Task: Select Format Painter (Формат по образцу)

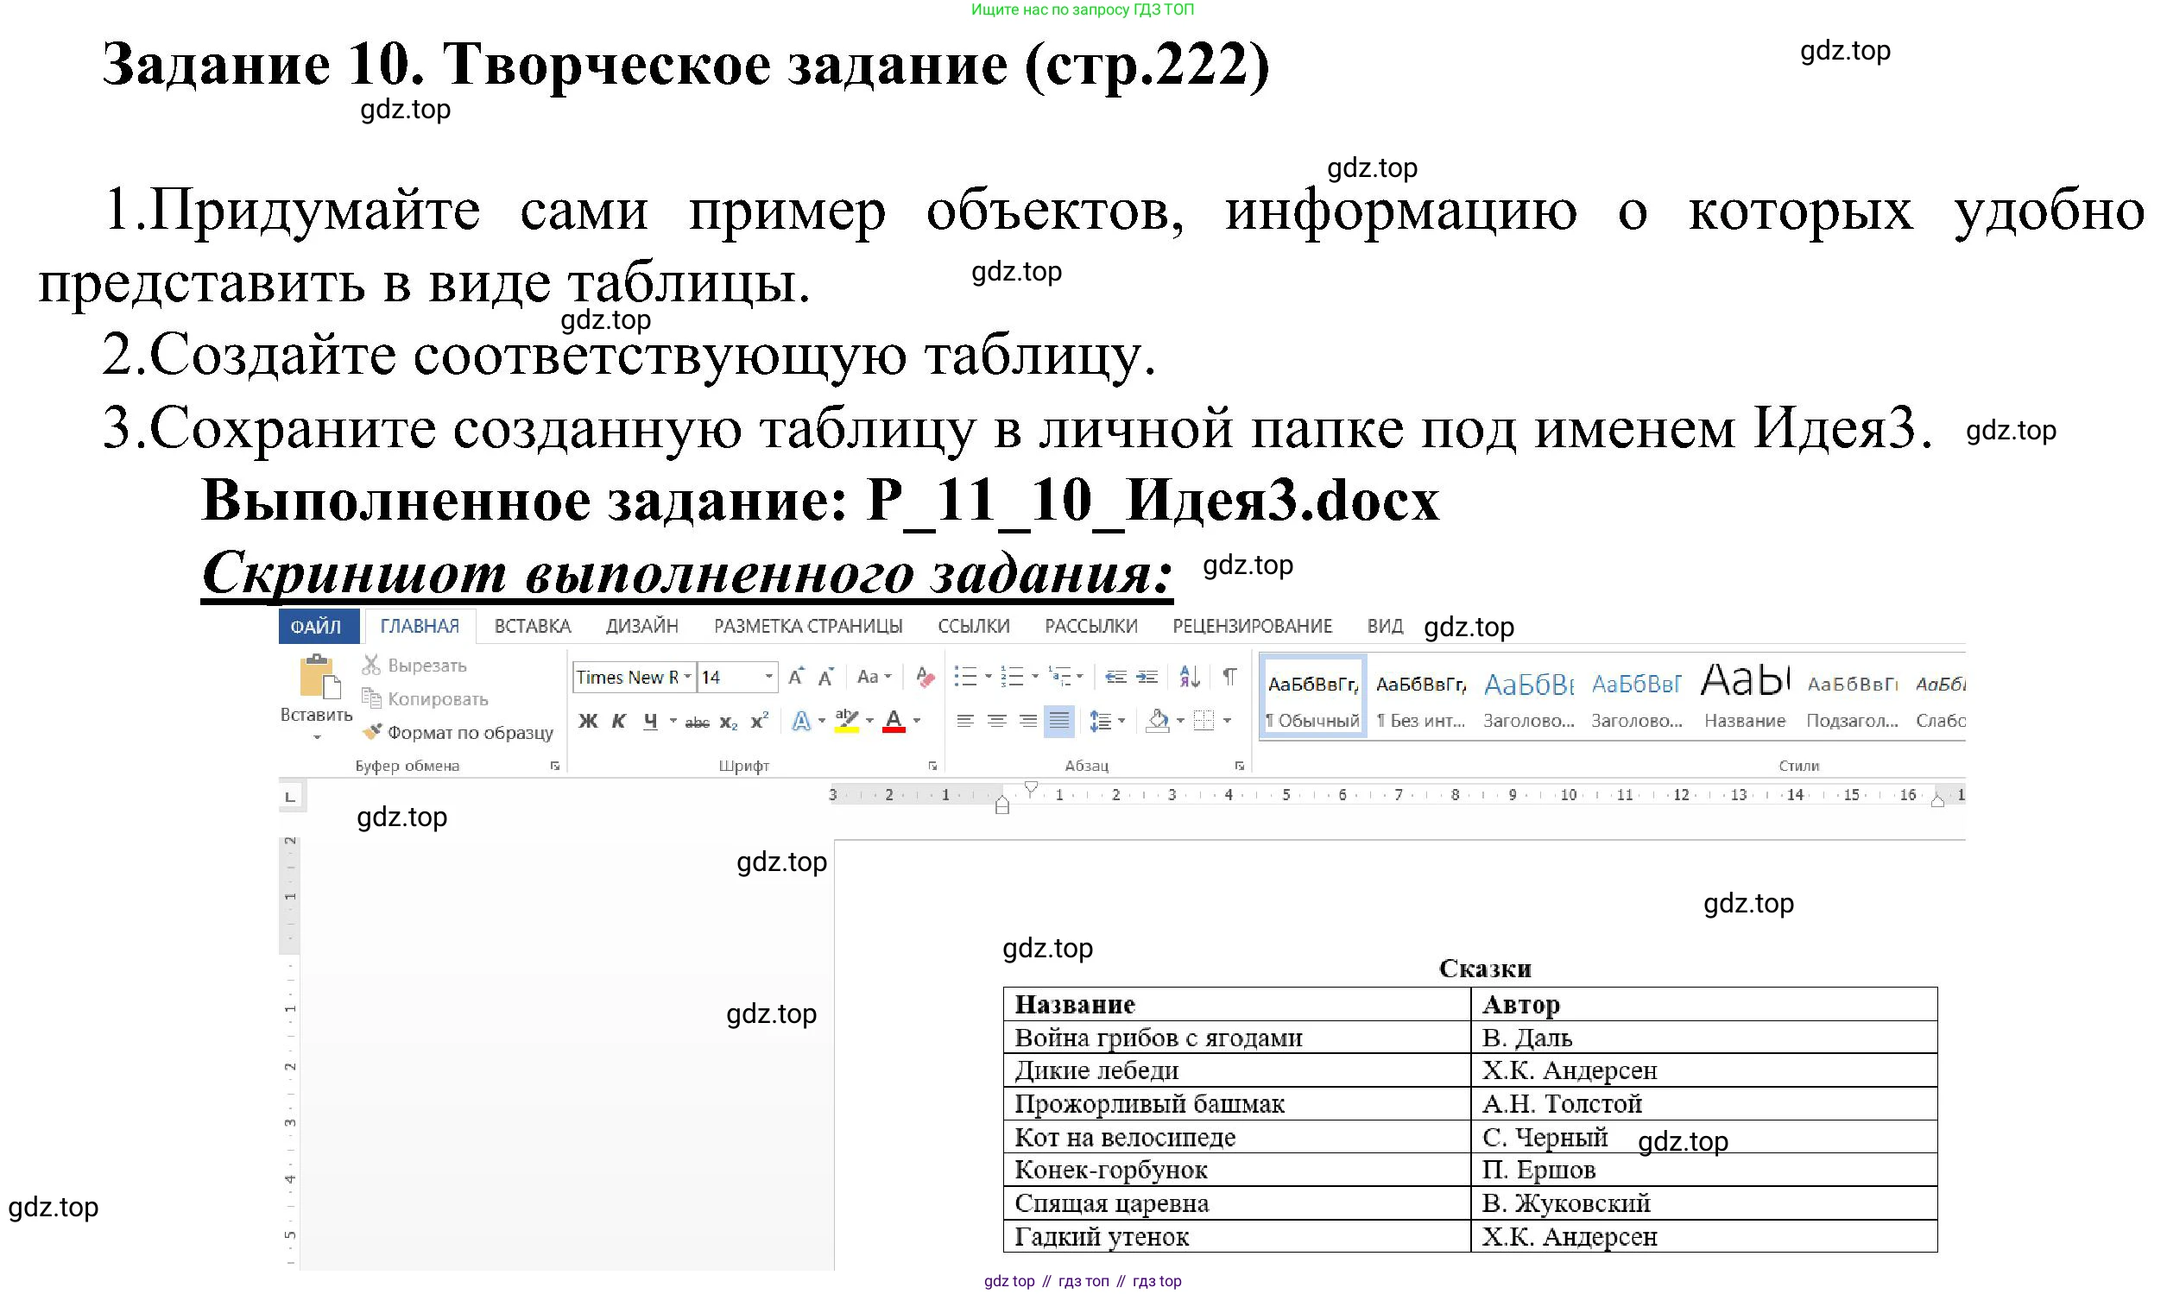Action: click(x=458, y=732)
